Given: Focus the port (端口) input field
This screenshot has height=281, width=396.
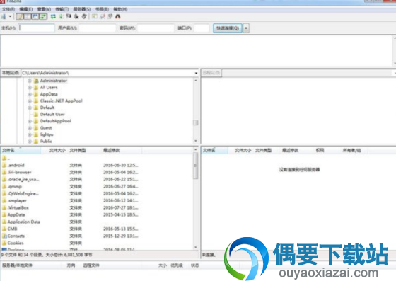Looking at the screenshot, I should point(202,28).
